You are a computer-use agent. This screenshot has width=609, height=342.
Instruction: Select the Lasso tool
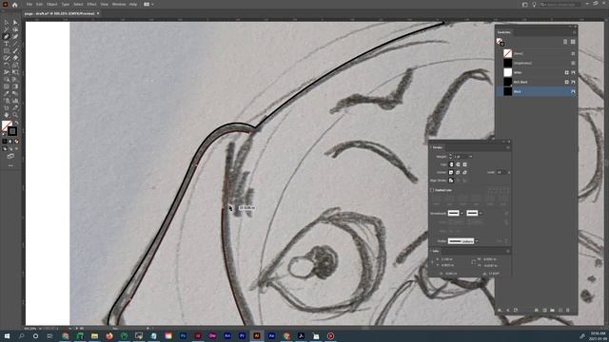point(15,29)
